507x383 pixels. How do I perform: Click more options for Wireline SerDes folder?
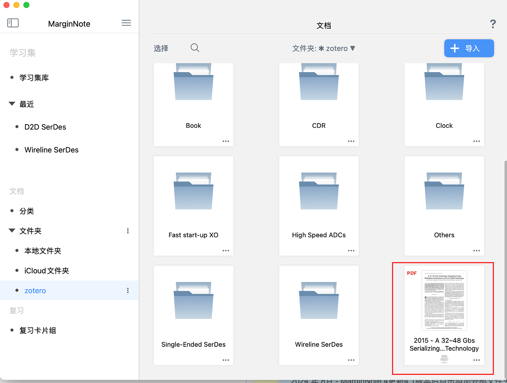pos(351,360)
